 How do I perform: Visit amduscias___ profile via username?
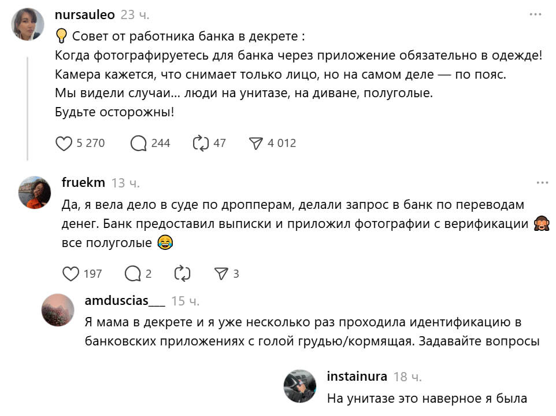tap(125, 301)
